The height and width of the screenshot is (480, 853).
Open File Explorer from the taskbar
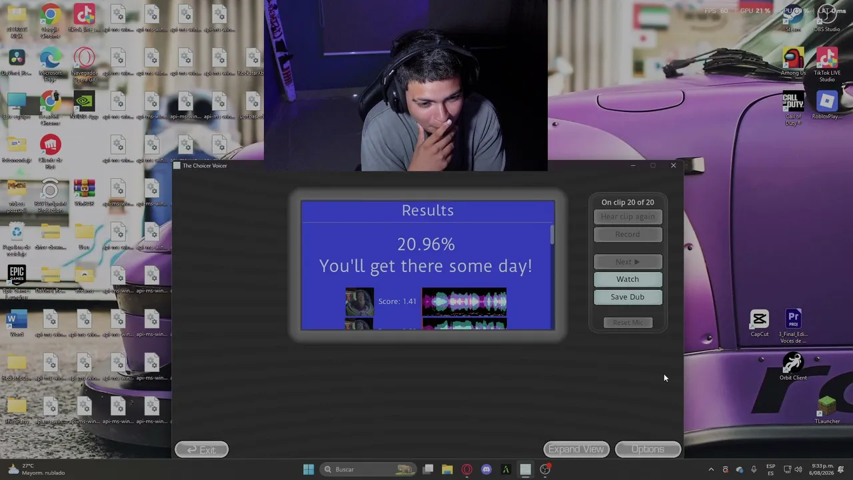(447, 469)
